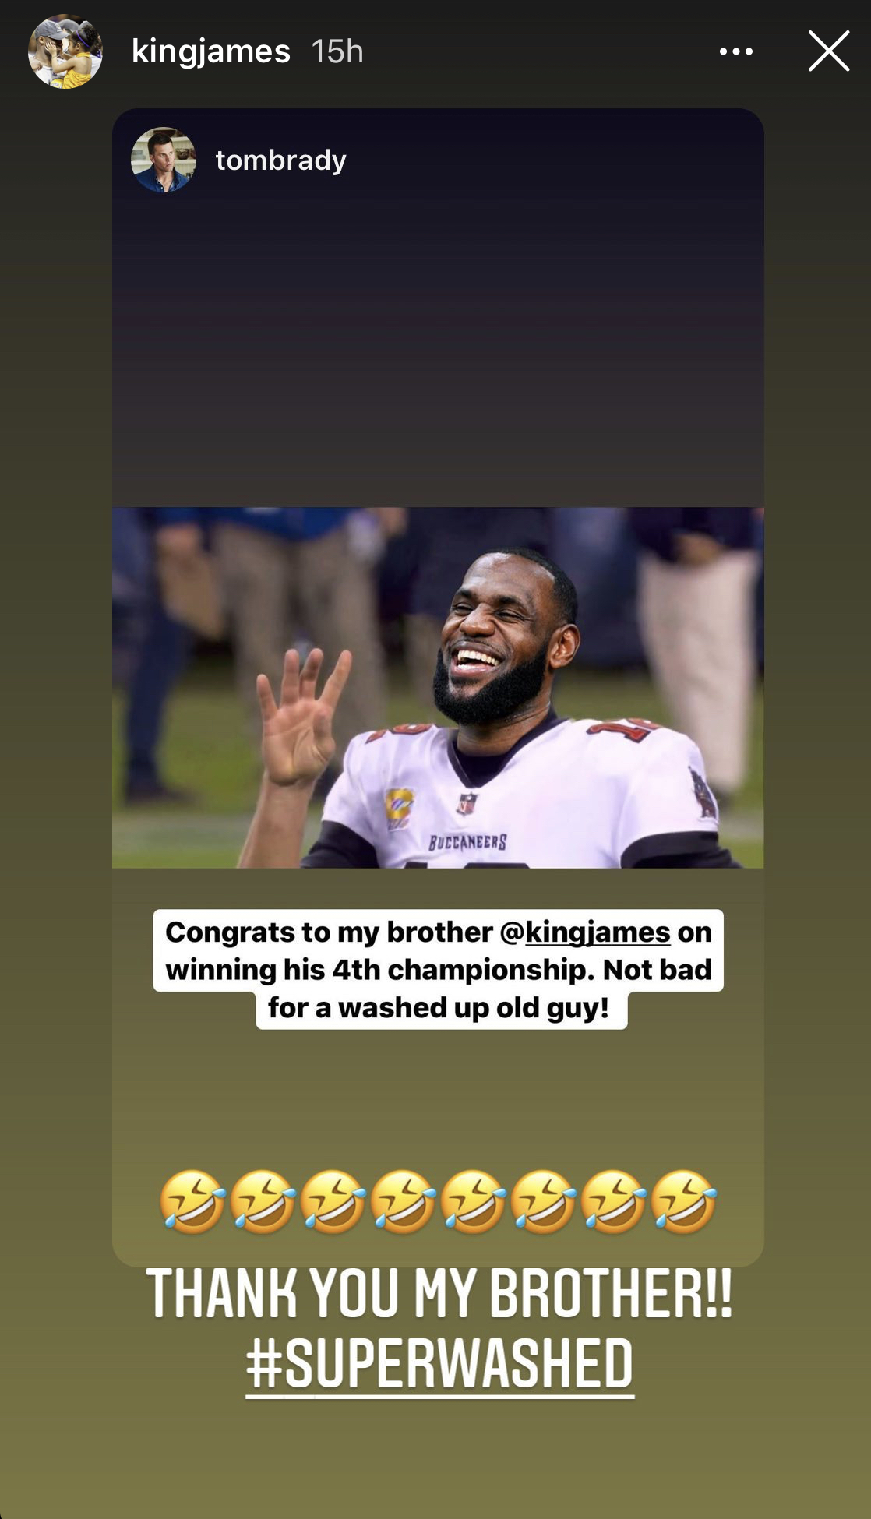This screenshot has width=871, height=1519.
Task: Close the story with the X icon
Action: click(828, 51)
